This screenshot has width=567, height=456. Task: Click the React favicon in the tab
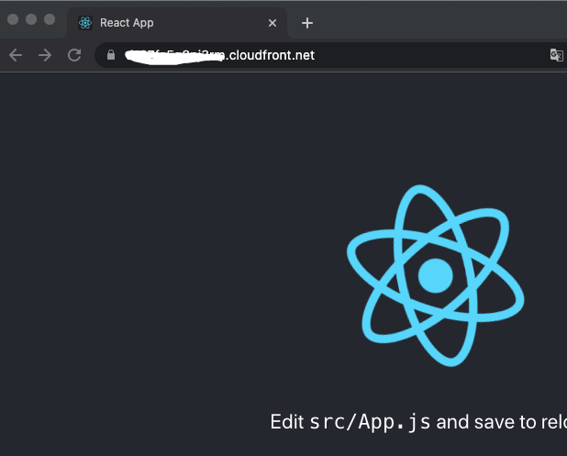pyautogui.click(x=85, y=23)
